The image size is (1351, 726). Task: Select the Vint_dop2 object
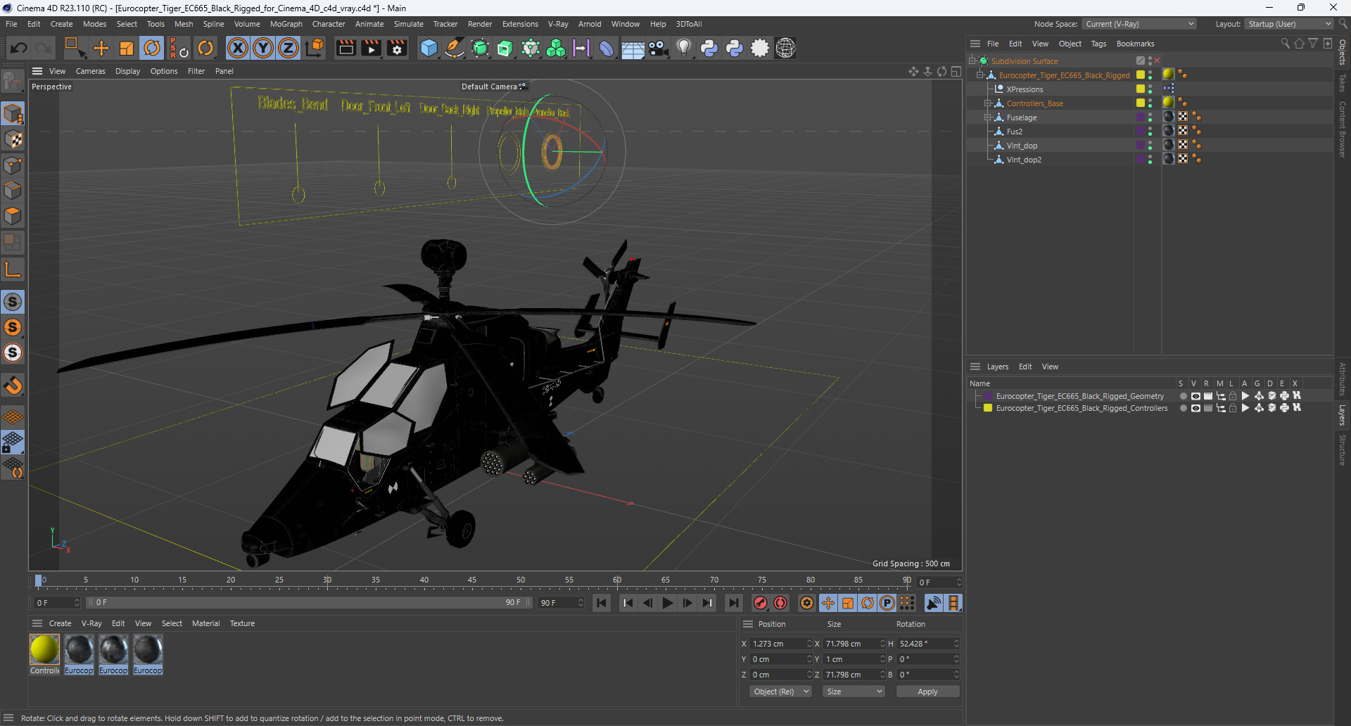click(1024, 160)
